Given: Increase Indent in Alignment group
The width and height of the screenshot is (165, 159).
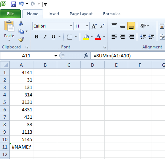Looking at the screenshot, I should click(151, 37).
